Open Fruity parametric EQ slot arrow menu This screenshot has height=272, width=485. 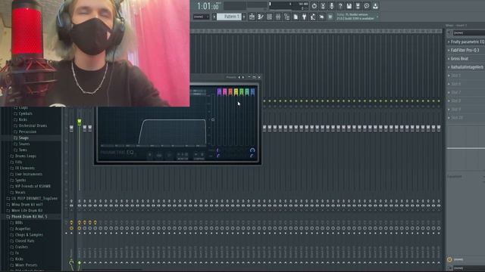tap(449, 42)
